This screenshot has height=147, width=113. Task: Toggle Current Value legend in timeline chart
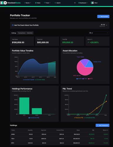(x=40, y=80)
